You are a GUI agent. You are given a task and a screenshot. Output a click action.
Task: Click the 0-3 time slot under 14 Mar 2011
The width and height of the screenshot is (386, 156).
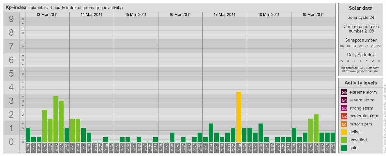(72, 148)
